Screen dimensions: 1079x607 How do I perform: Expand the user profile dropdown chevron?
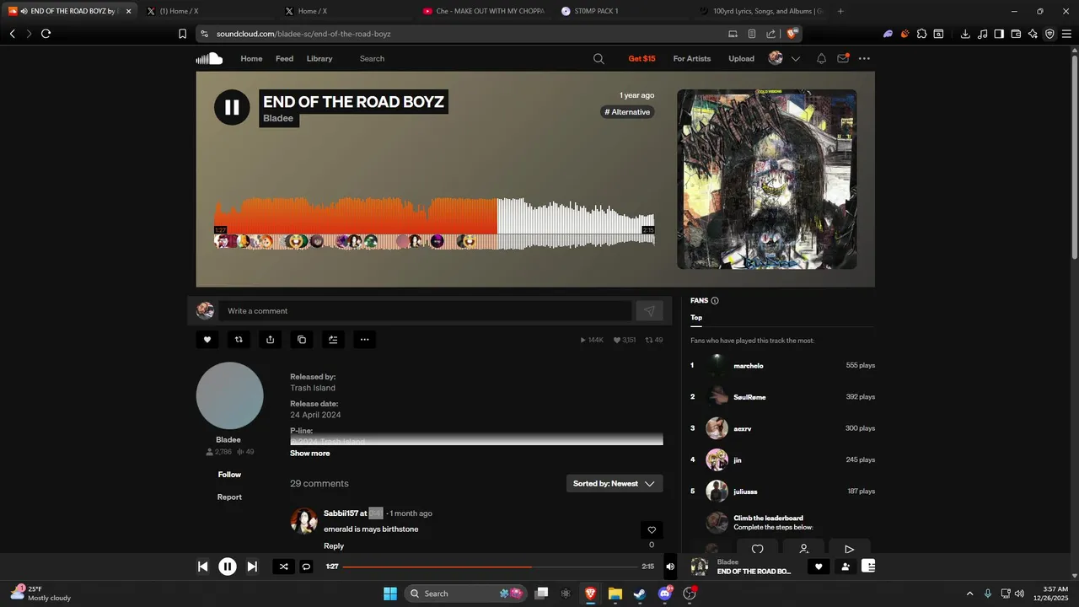click(795, 59)
